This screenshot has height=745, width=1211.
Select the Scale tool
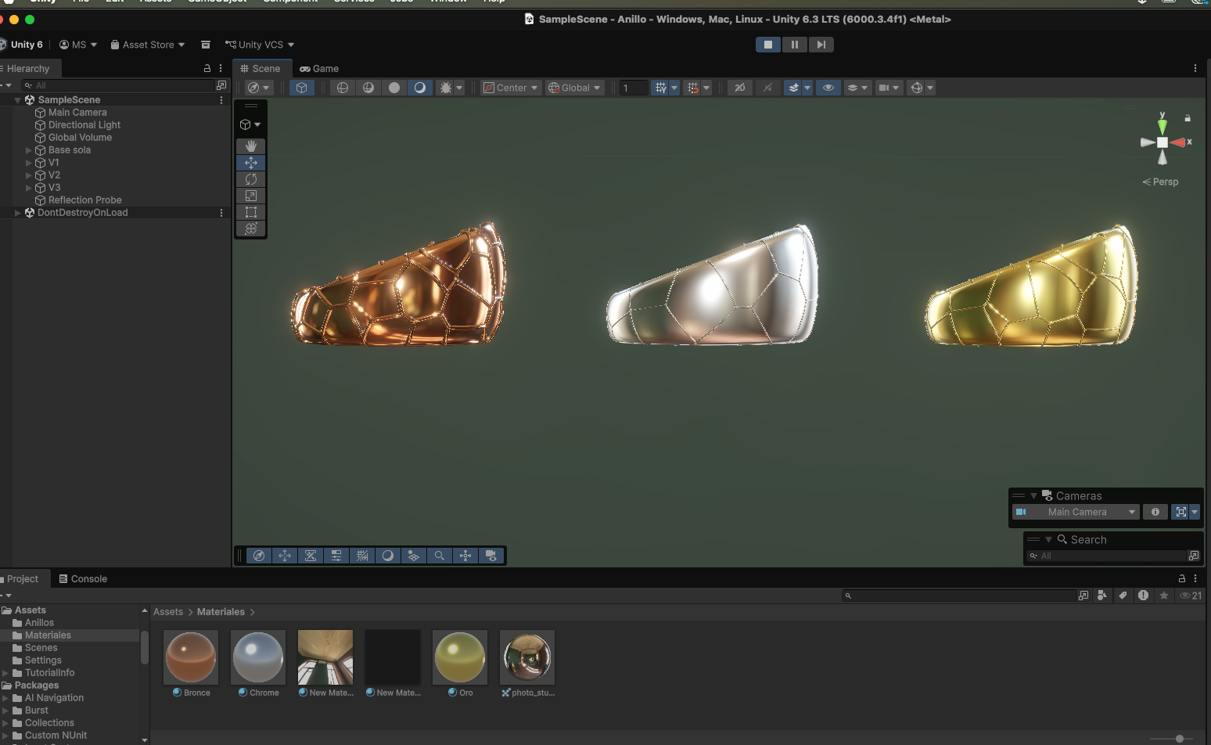(x=251, y=196)
